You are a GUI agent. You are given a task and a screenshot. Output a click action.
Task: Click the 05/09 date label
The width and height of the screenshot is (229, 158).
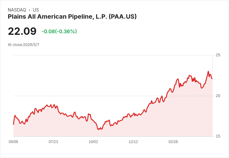click(x=13, y=142)
